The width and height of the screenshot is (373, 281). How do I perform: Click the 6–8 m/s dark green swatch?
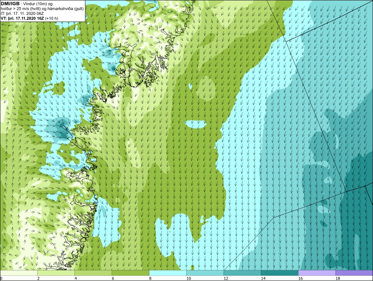131,273
